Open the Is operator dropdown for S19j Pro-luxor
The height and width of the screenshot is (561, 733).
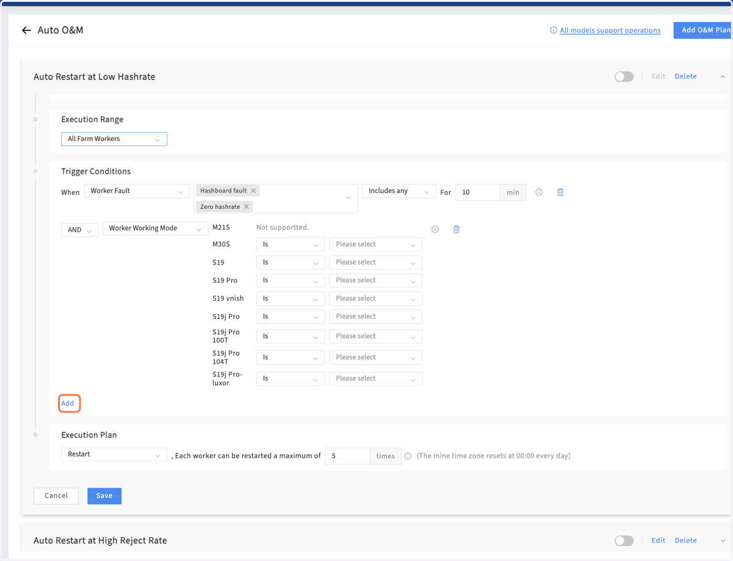point(290,379)
